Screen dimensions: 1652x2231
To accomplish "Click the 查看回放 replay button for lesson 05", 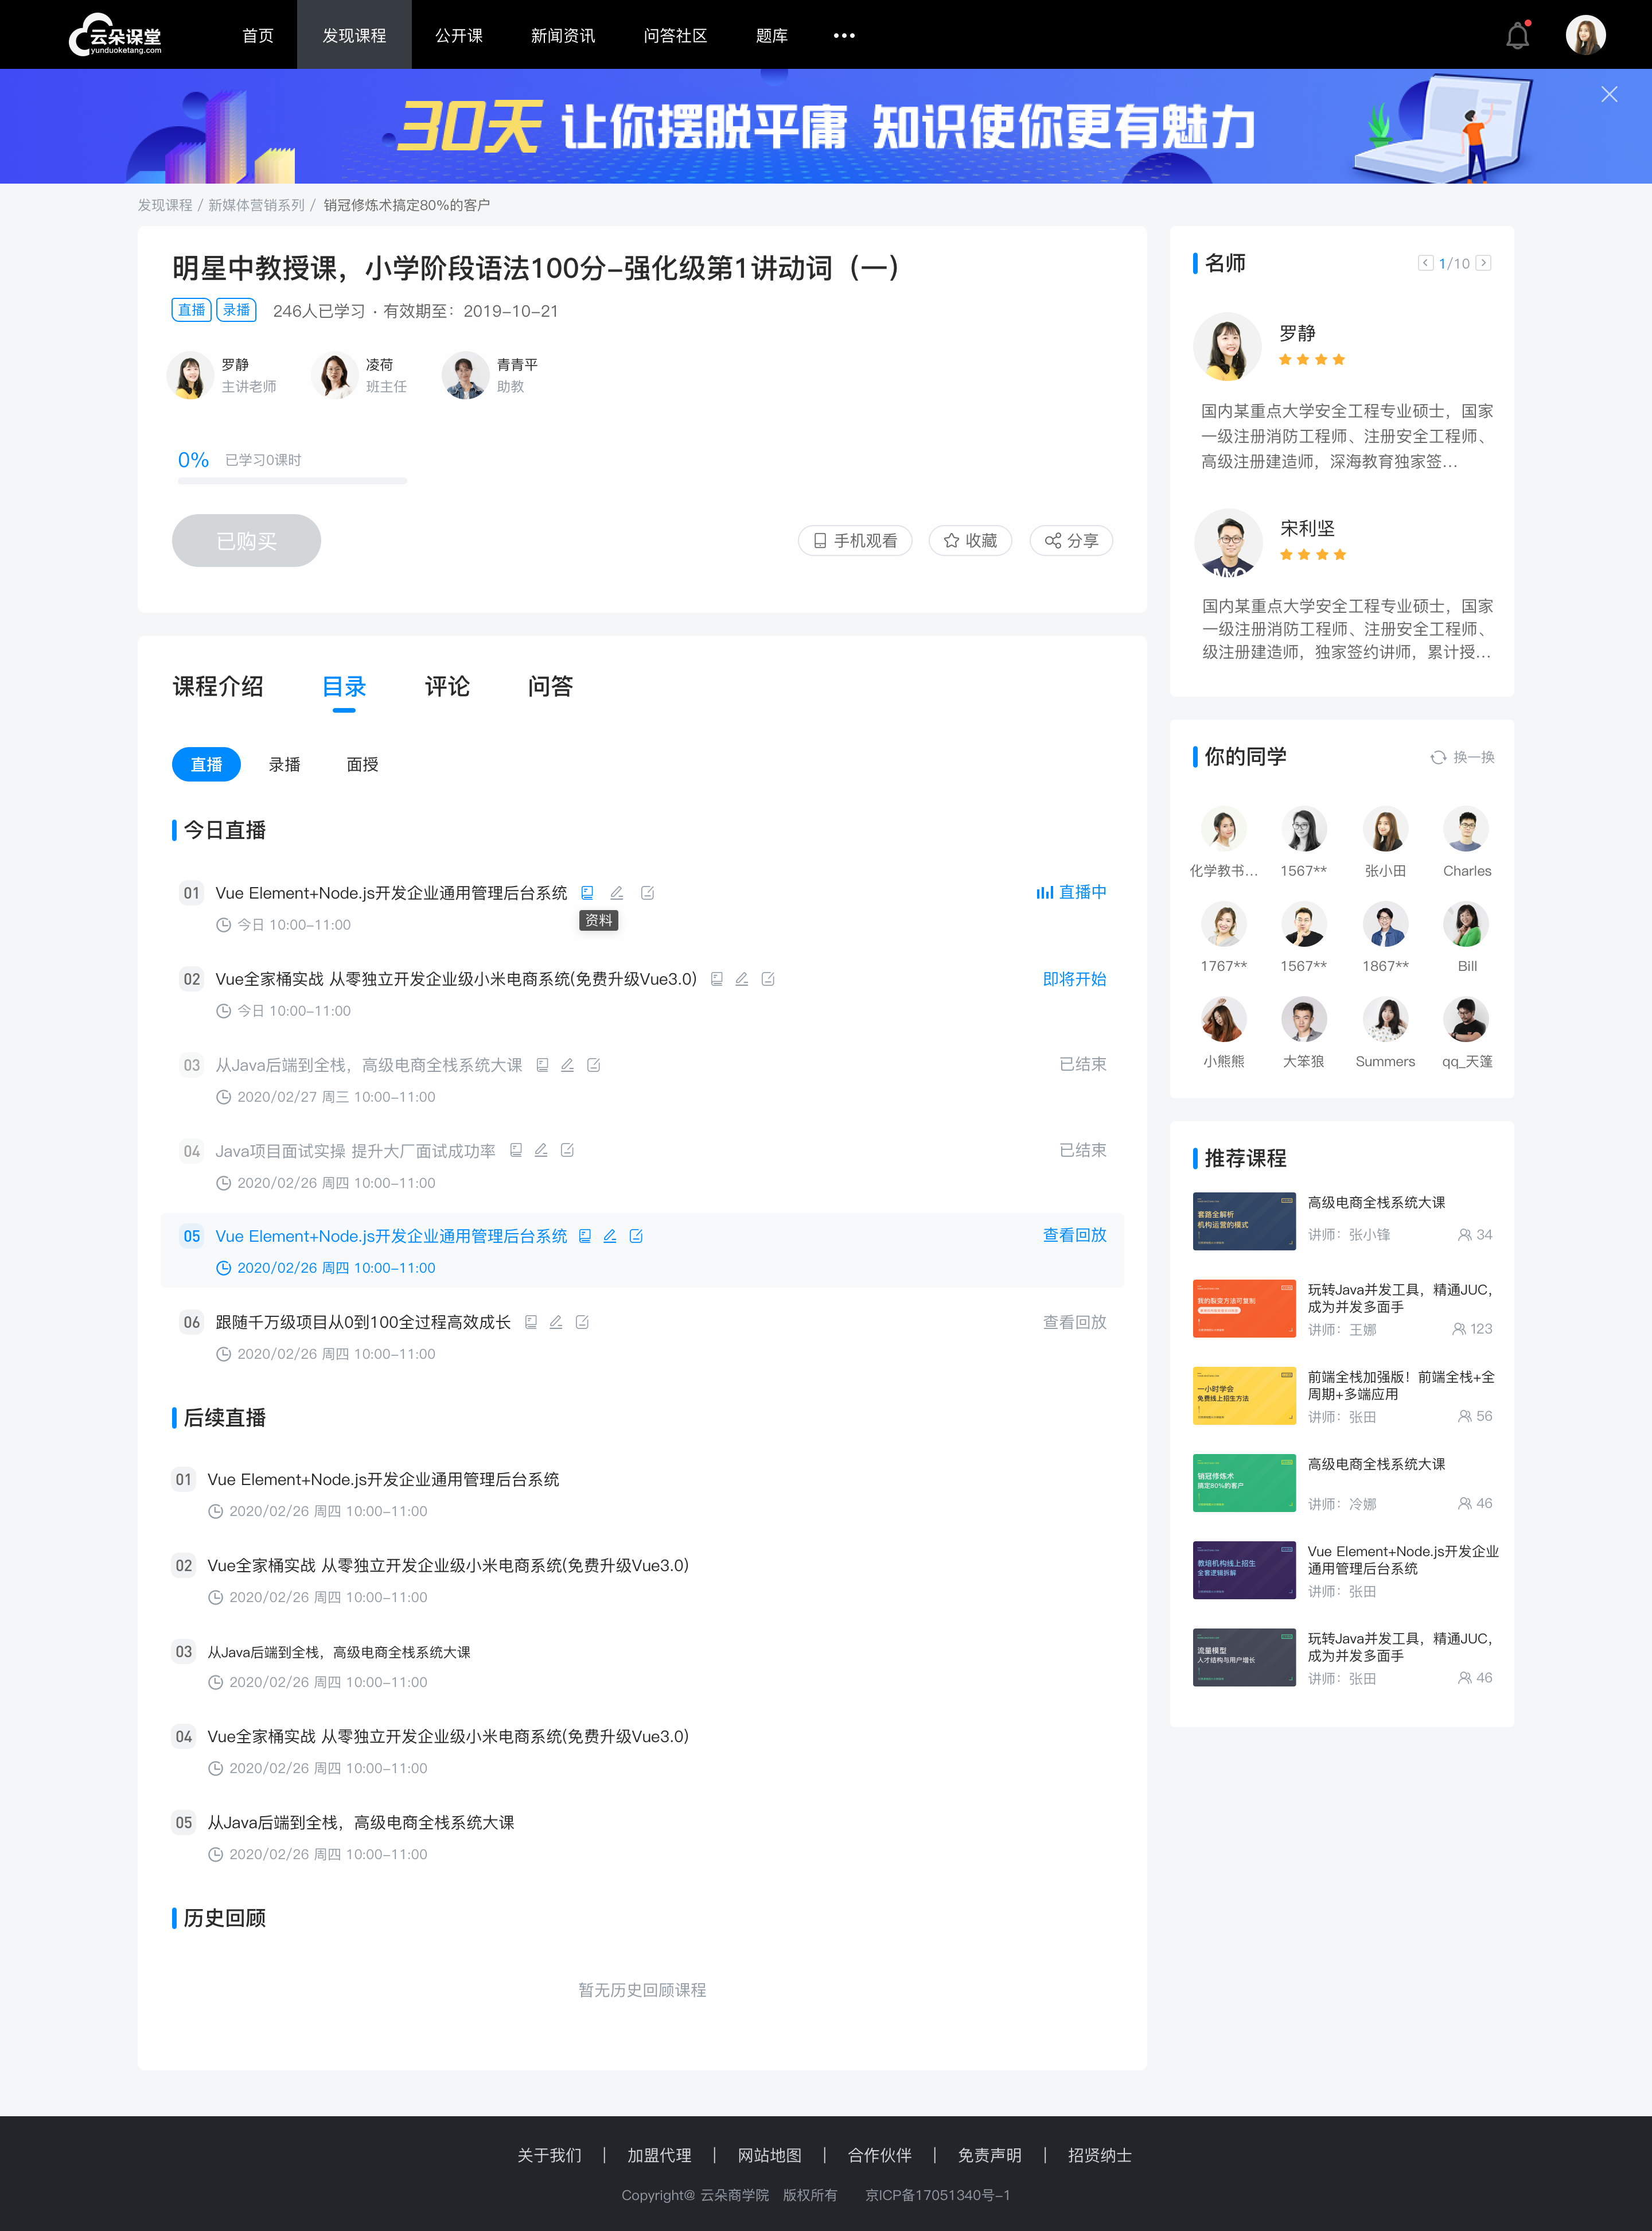I will (1074, 1234).
